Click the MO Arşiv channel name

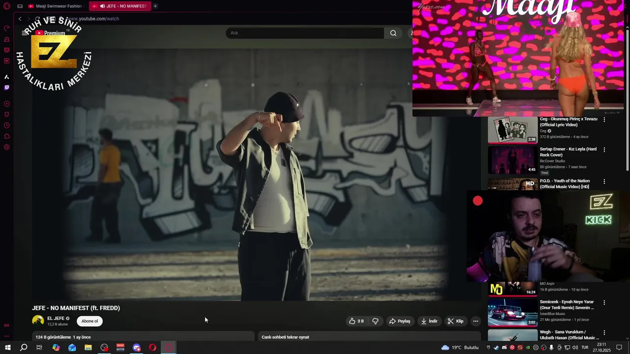[x=547, y=284]
